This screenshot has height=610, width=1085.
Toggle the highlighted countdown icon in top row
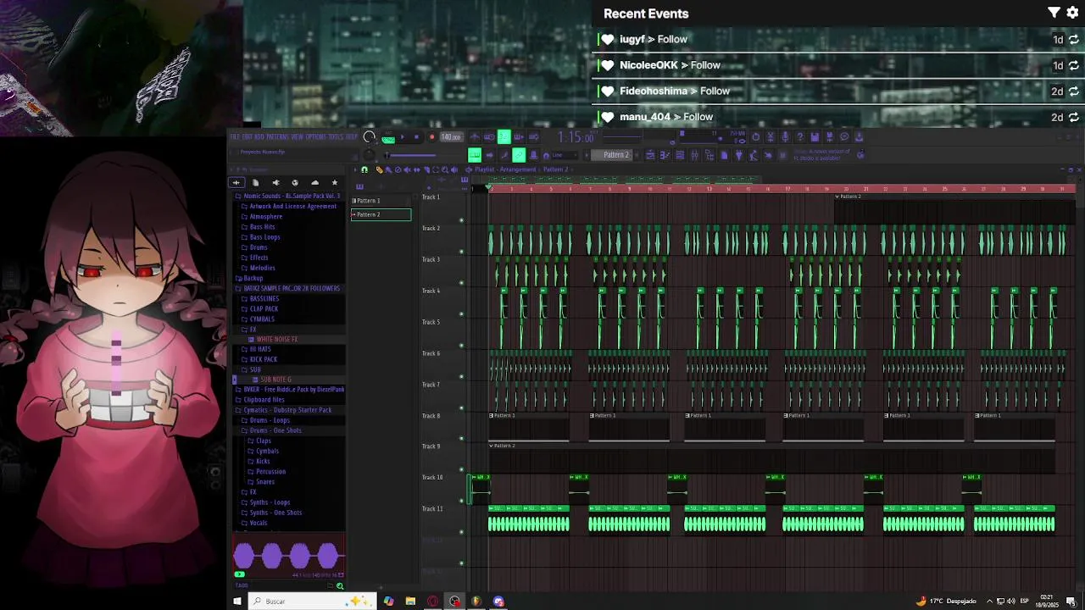[504, 136]
